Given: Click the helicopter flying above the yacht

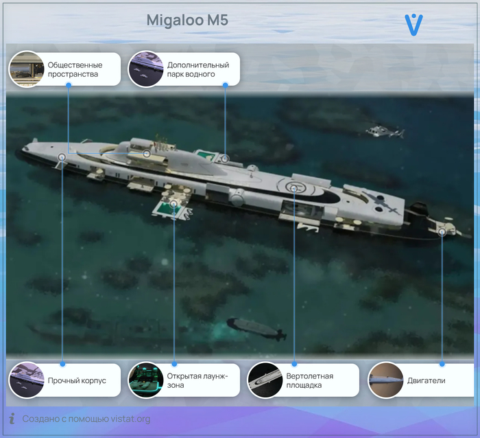Looking at the screenshot, I should 376,130.
